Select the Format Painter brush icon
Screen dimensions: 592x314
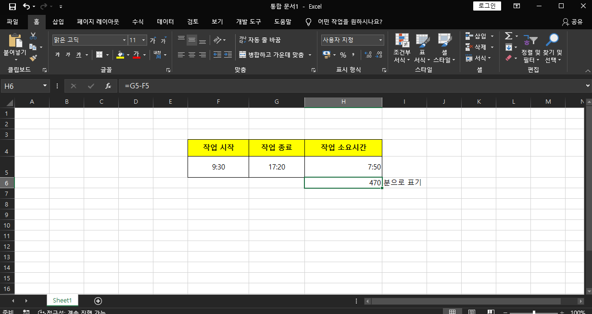click(x=33, y=58)
